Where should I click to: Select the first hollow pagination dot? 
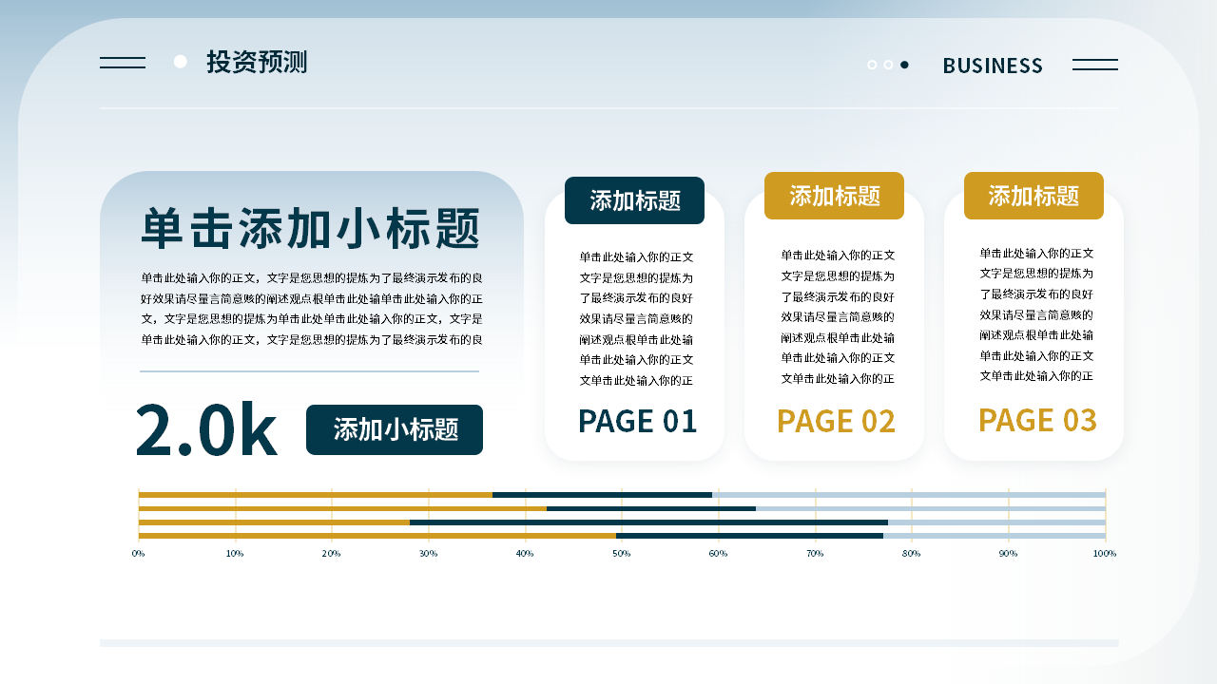[x=872, y=65]
